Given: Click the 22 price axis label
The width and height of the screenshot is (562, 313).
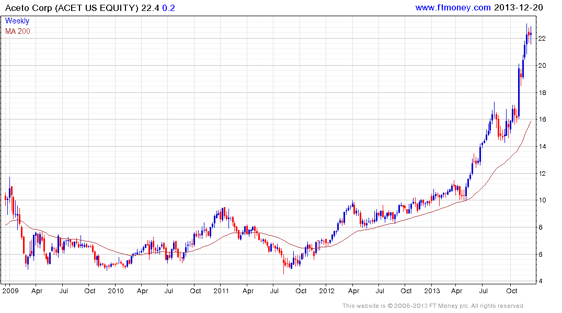Looking at the screenshot, I should tap(542, 38).
